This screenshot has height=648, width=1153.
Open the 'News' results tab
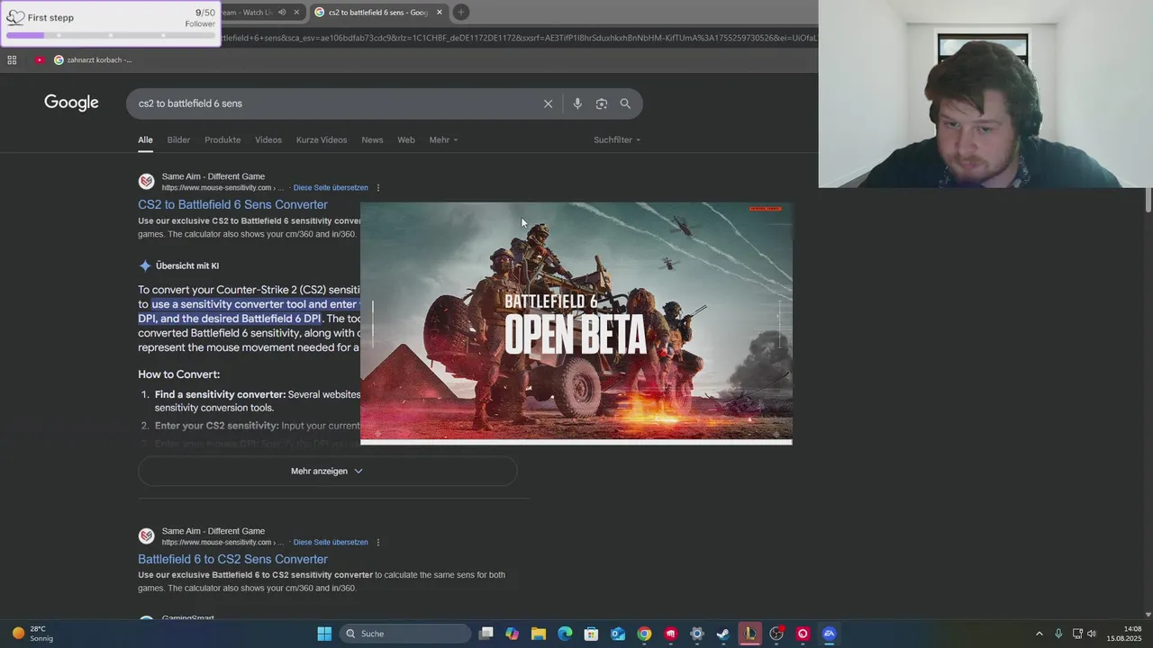[x=372, y=139]
